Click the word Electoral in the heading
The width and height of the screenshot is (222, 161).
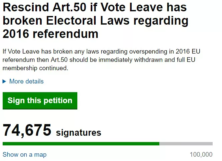pyautogui.click(x=71, y=21)
